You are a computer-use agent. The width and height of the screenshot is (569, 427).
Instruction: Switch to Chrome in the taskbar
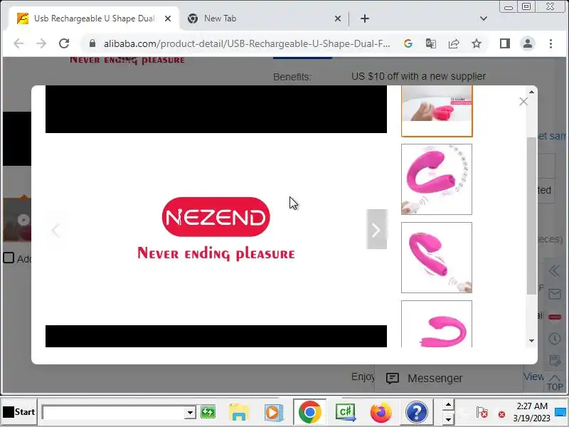click(x=309, y=412)
